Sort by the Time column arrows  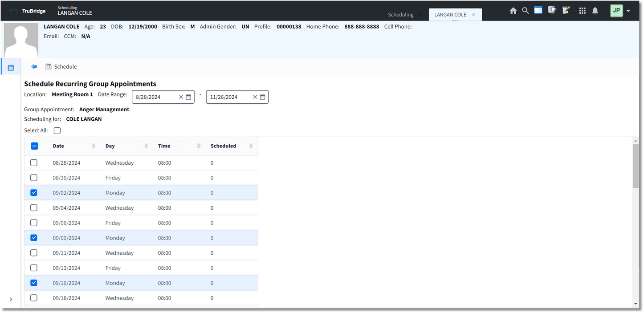(x=199, y=146)
